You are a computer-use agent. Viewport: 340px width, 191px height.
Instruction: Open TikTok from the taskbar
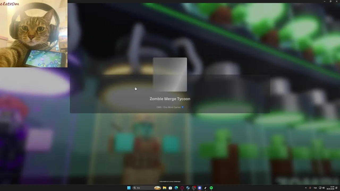point(205,188)
